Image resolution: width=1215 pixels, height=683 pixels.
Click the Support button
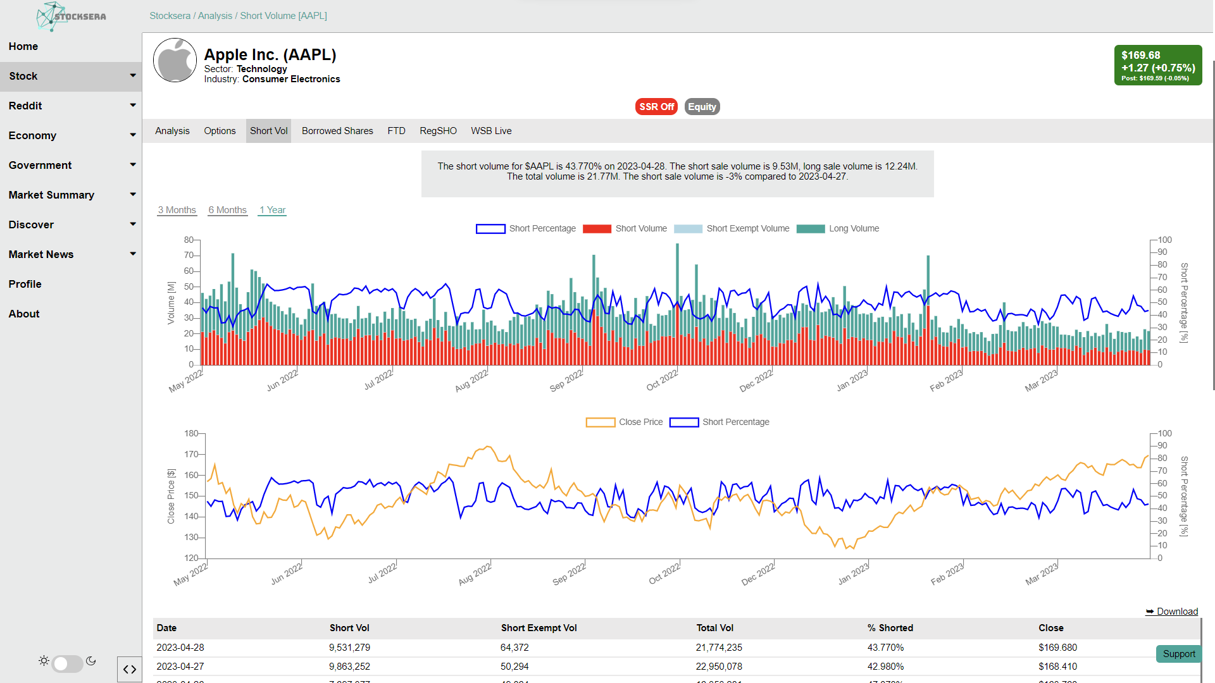(x=1178, y=654)
